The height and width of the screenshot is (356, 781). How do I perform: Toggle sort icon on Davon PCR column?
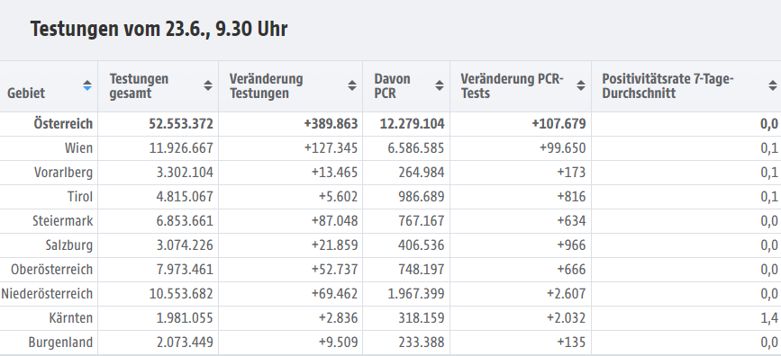tap(440, 85)
